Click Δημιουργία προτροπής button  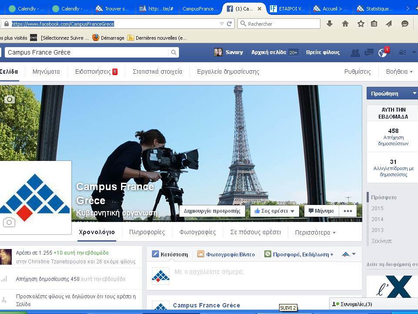tap(212, 211)
